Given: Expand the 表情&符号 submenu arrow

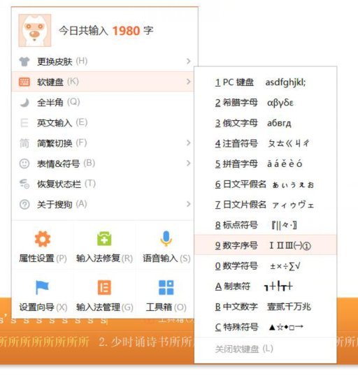Looking at the screenshot, I should click(x=189, y=164).
